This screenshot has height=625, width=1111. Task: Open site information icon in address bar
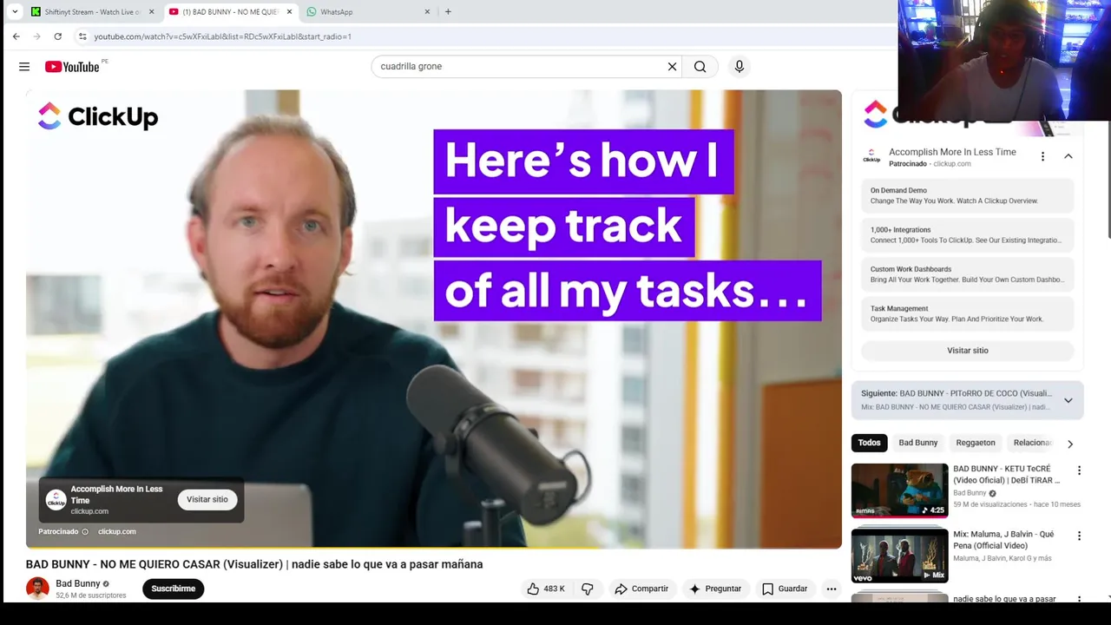tap(82, 36)
